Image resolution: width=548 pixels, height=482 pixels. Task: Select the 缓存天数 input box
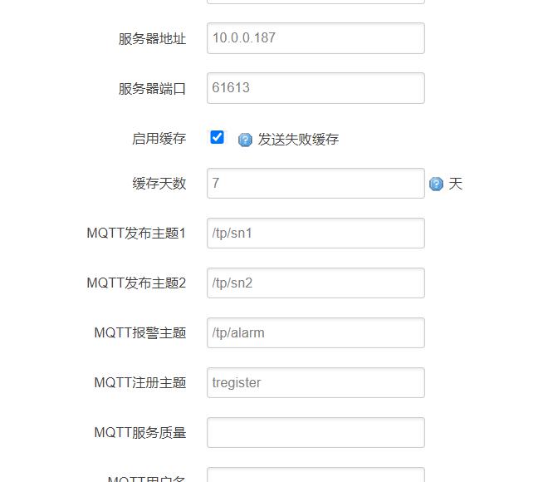click(316, 184)
